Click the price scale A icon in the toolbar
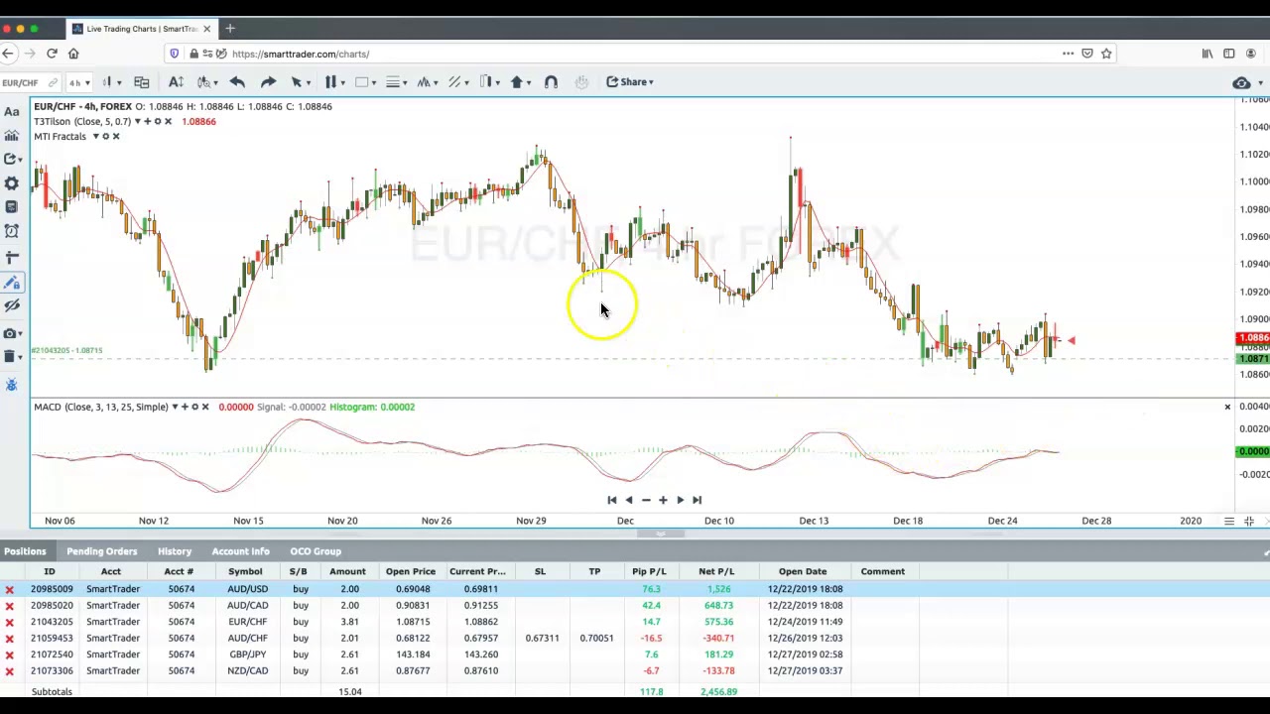Screen dimensions: 1270x714 (176, 82)
